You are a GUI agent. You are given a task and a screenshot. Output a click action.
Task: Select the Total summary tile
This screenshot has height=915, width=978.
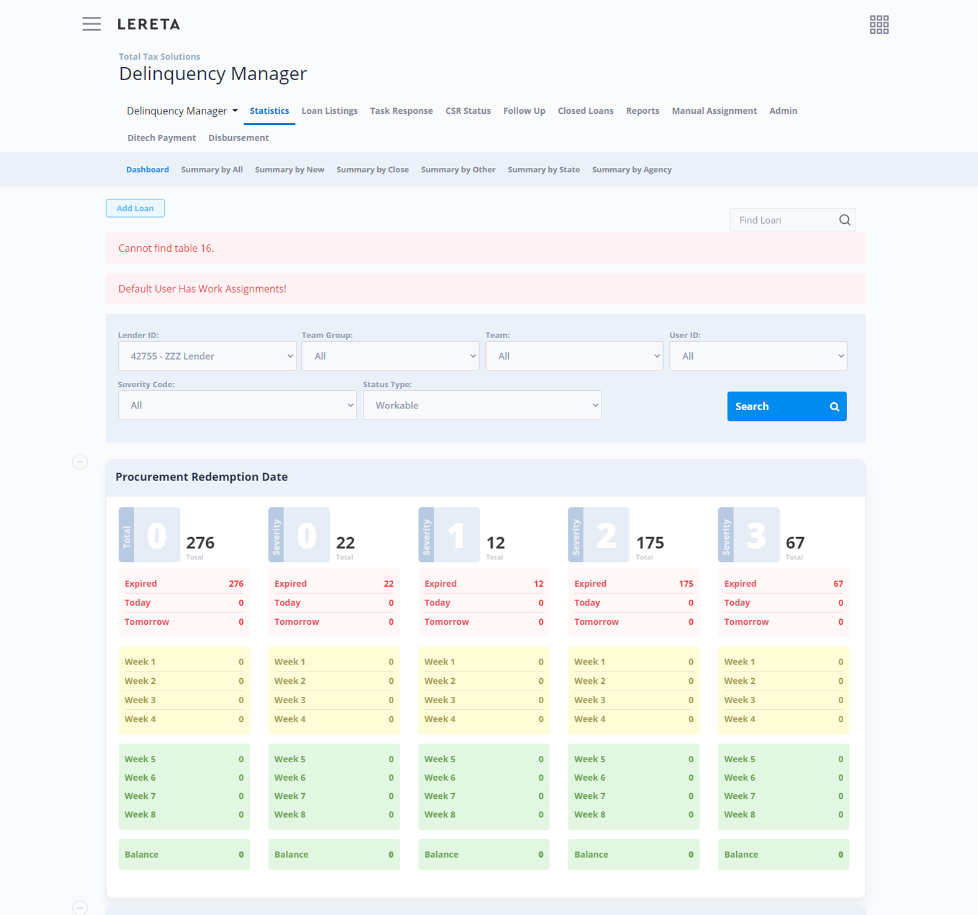150,535
